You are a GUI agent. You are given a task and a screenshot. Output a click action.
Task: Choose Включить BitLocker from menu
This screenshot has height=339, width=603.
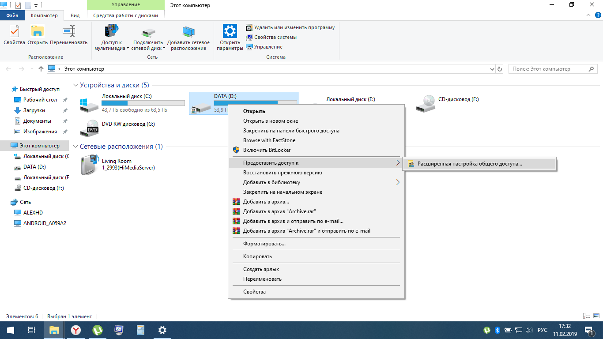(x=316, y=150)
